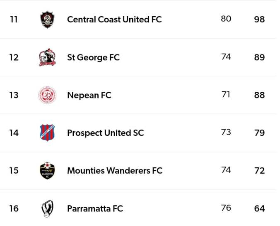Click the St George FC club crest
The width and height of the screenshot is (280, 226).
(x=47, y=57)
